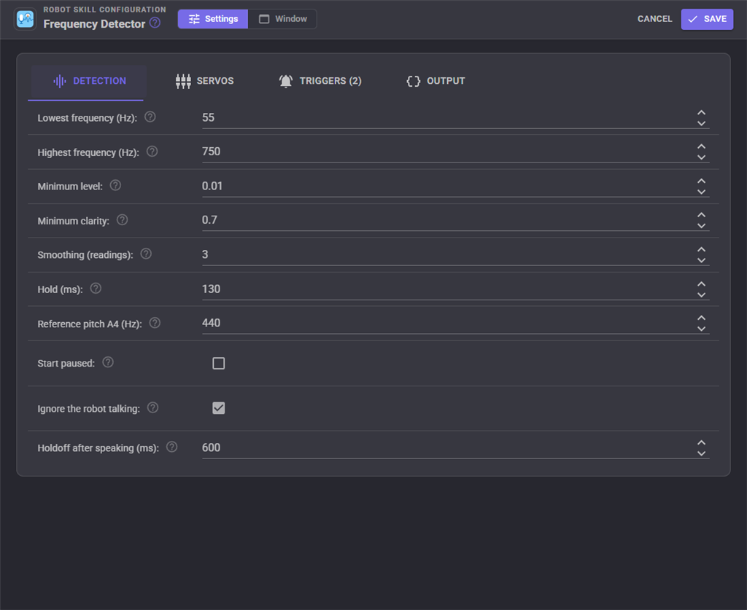Screen dimensions: 747x610
Task: Decrease Minimum level value
Action: [x=701, y=192]
